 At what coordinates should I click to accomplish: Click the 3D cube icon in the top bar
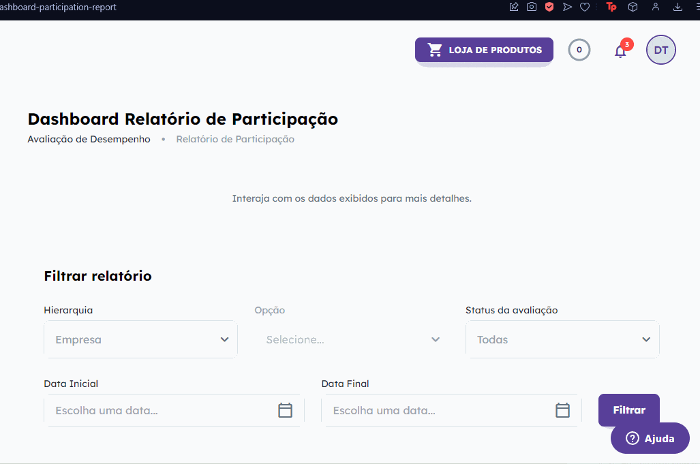[633, 7]
